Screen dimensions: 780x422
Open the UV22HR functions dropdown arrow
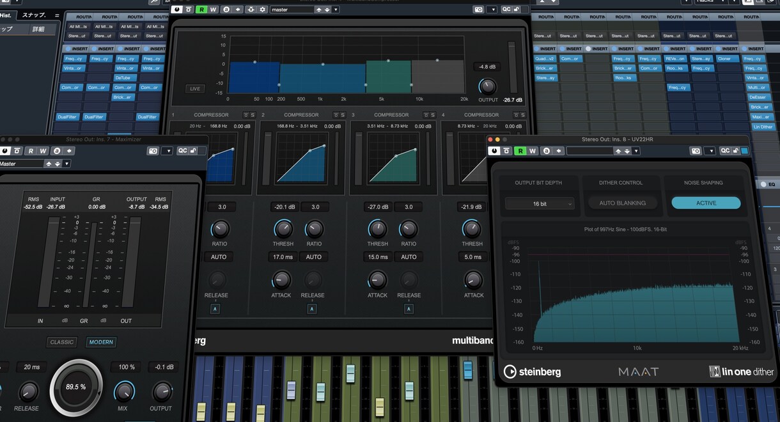pos(710,151)
